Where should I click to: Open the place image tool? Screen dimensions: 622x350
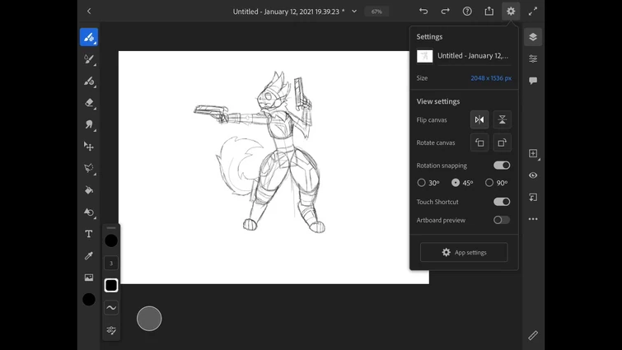[89, 278]
